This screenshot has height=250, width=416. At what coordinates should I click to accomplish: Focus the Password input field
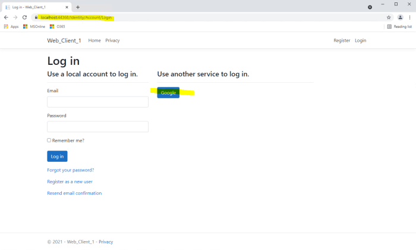[x=97, y=127]
